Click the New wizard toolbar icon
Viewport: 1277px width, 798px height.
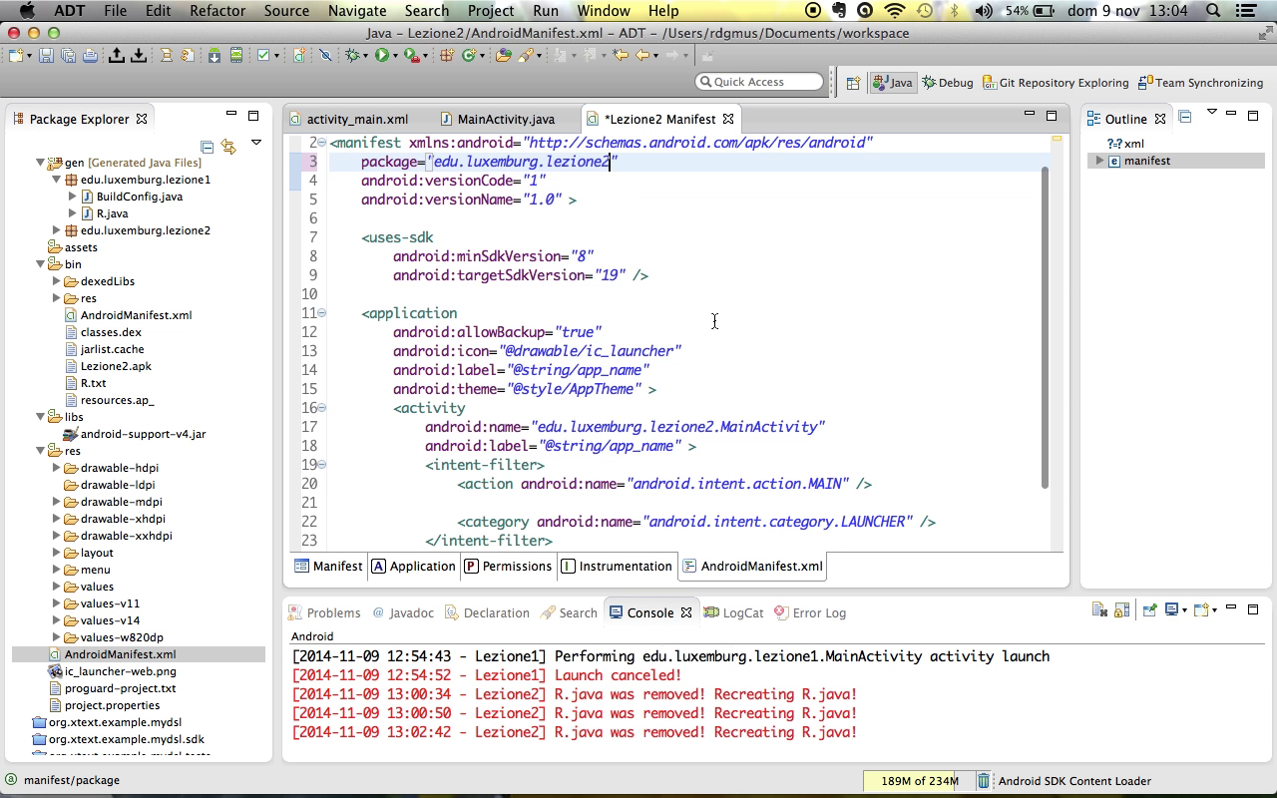coord(15,55)
